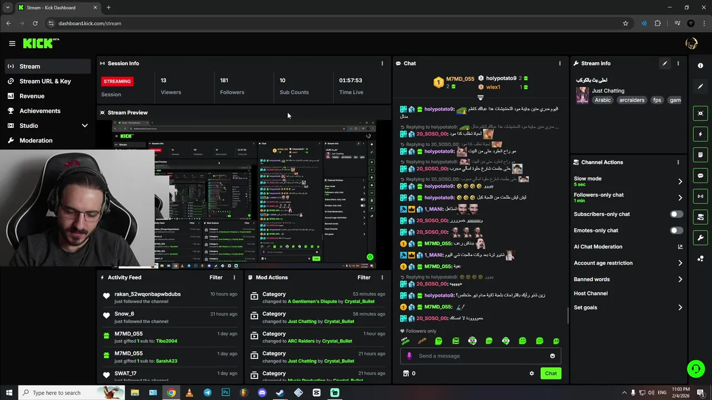This screenshot has width=712, height=400.
Task: Open Windows Start menu
Action: click(x=9, y=393)
